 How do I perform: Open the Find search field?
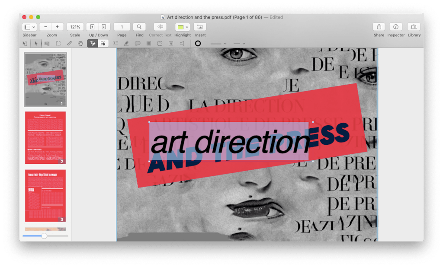[139, 26]
